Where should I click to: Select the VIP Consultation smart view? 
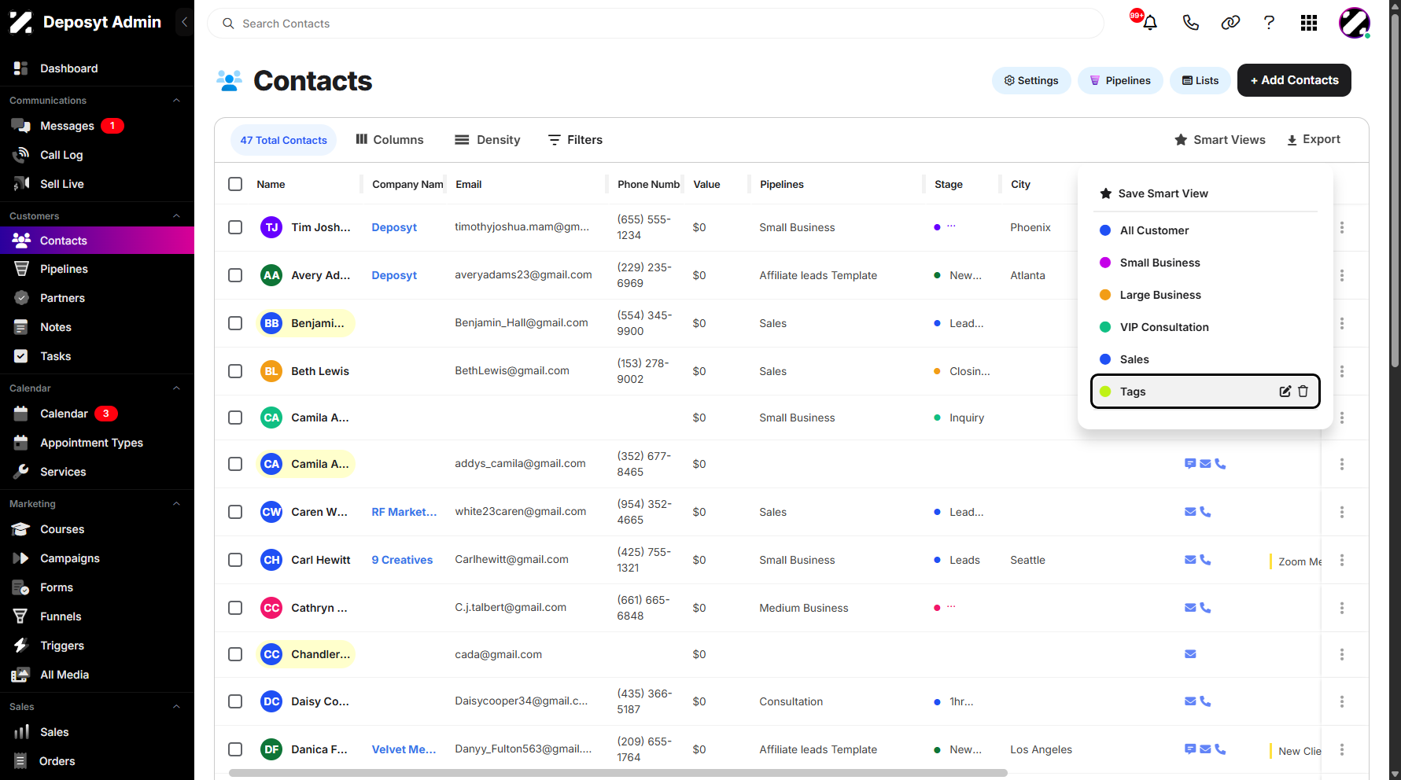[1164, 327]
